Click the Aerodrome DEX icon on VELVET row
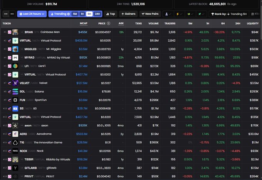This screenshot has width=262, height=180. pos(10,83)
